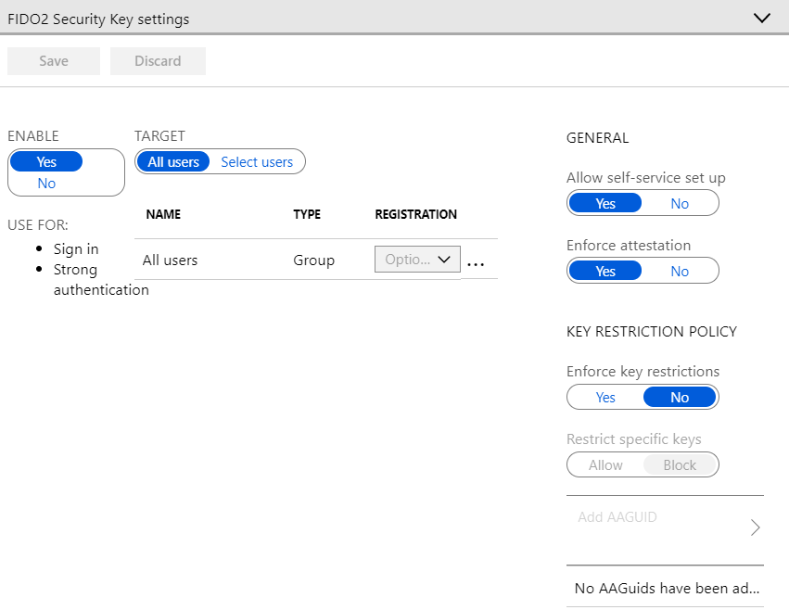Click the Group type cell
Image resolution: width=789 pixels, height=610 pixels.
pos(314,261)
